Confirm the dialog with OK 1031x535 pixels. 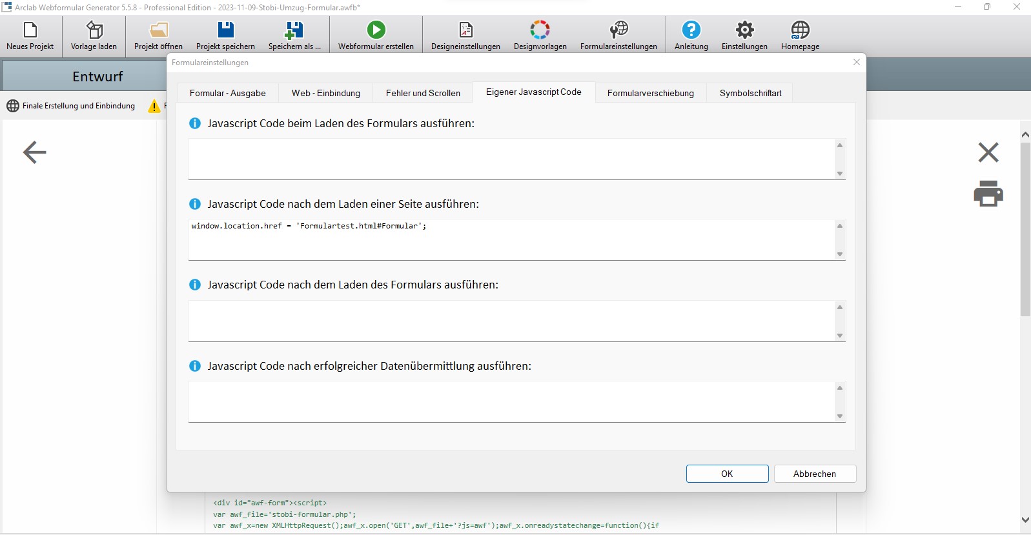[x=727, y=474]
